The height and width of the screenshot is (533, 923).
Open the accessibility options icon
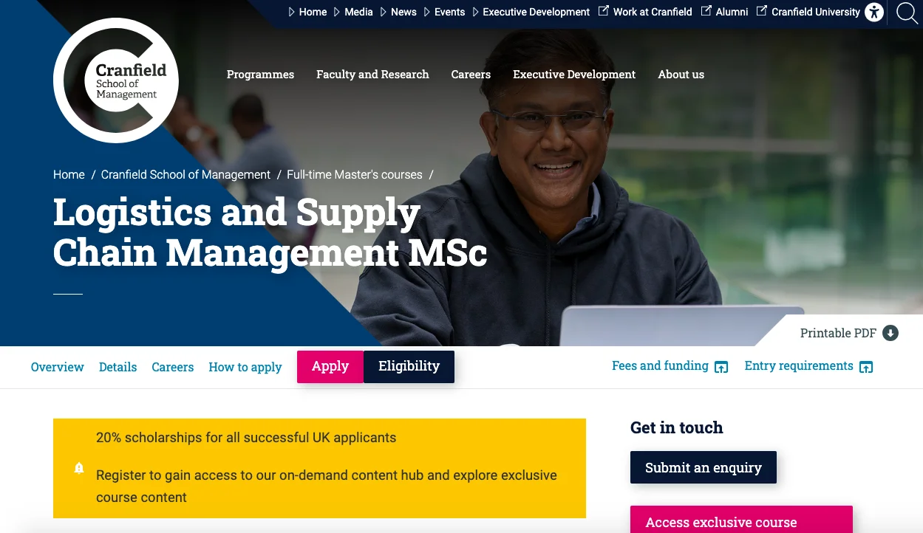point(874,12)
